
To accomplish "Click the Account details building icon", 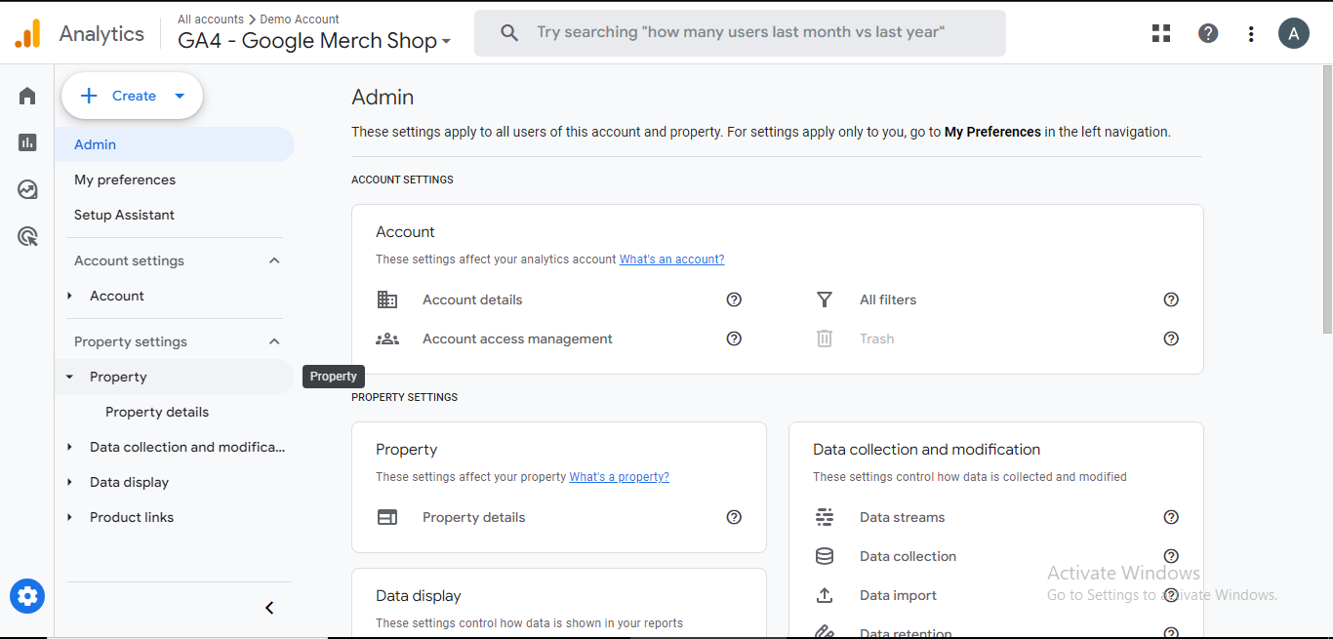I will [387, 300].
